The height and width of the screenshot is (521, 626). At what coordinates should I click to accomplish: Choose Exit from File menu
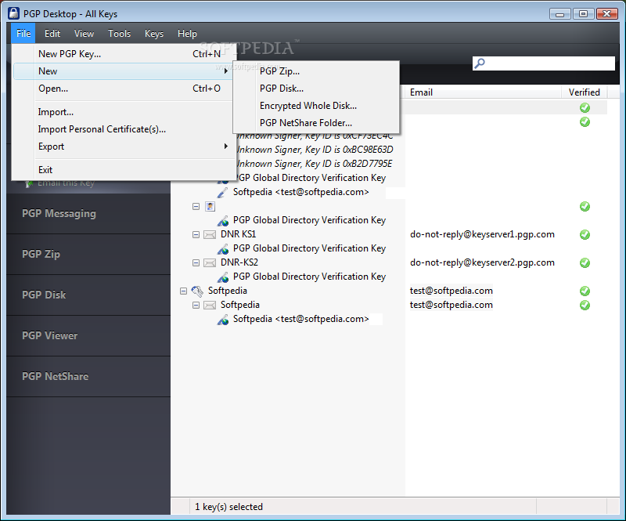[x=123, y=170]
